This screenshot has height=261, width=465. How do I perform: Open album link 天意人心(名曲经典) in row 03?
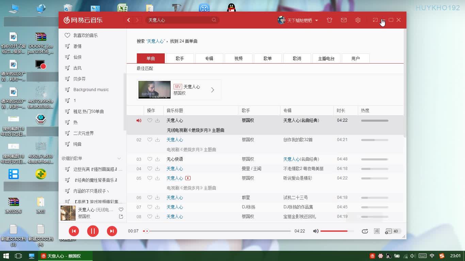[x=301, y=159]
